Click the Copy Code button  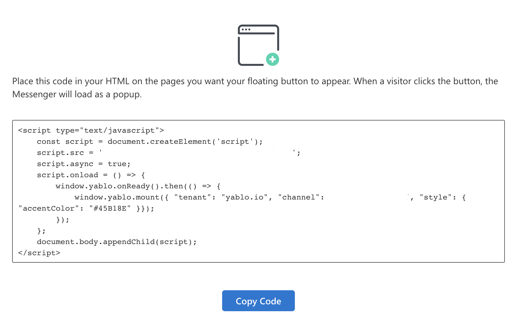point(258,301)
